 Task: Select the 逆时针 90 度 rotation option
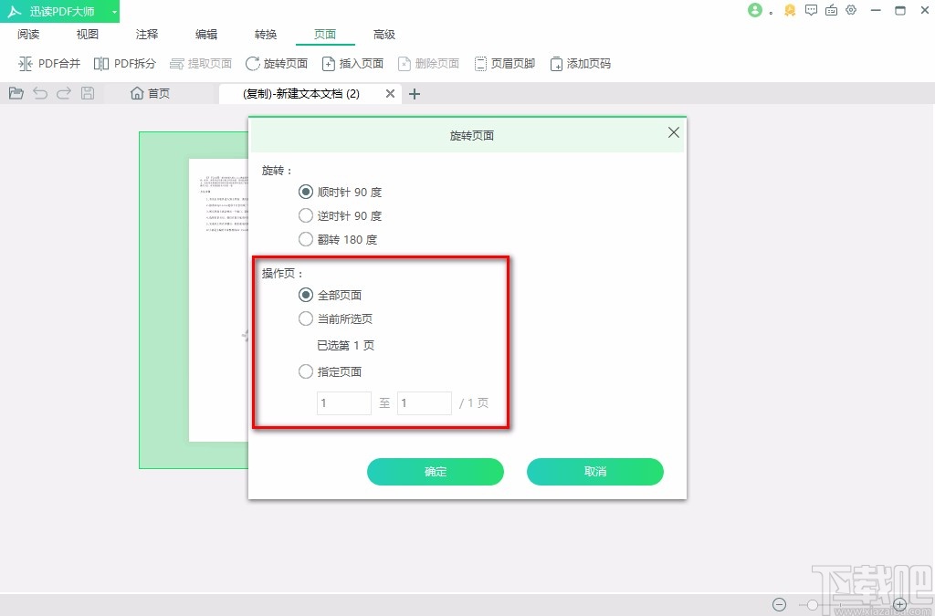tap(306, 215)
